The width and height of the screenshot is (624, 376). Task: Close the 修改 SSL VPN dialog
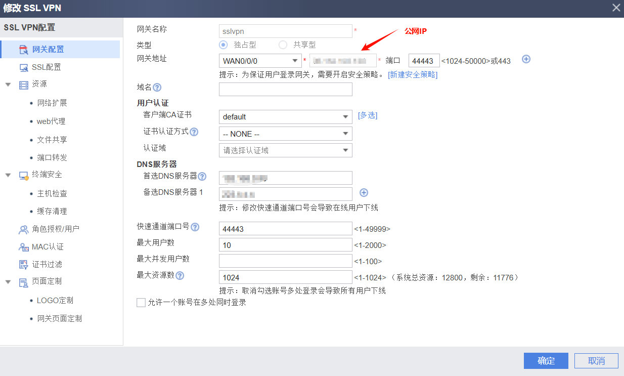click(616, 8)
